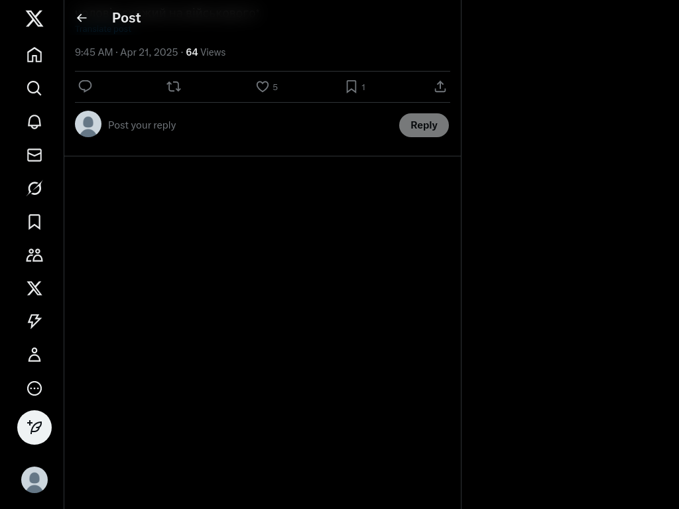Click the reply comment icon
The image size is (679, 509).
click(85, 87)
